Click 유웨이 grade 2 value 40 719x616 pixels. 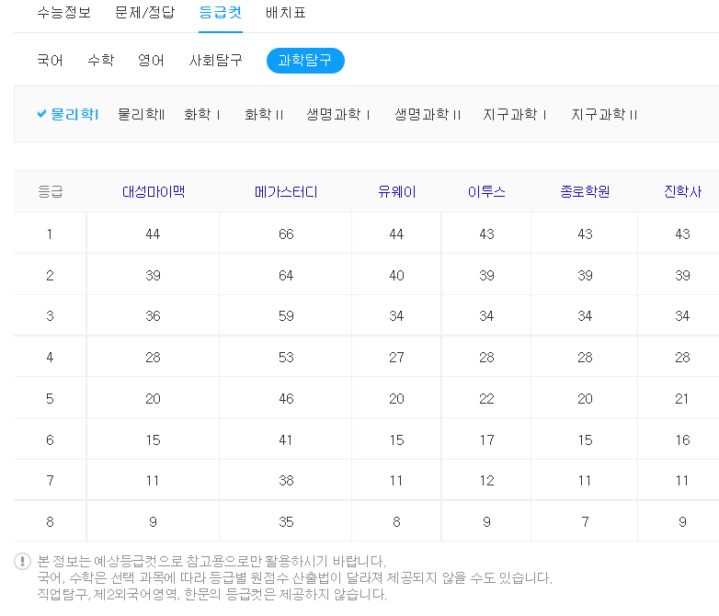coord(396,275)
